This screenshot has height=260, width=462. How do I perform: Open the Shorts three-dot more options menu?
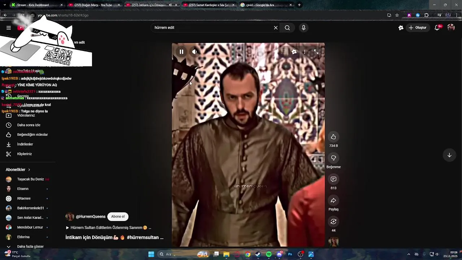[305, 52]
